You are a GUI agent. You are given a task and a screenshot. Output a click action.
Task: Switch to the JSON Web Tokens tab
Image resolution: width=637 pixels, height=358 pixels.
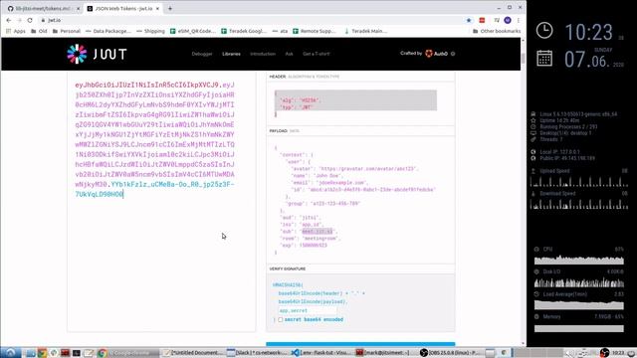[122, 8]
